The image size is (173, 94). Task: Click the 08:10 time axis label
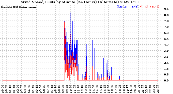55,89
